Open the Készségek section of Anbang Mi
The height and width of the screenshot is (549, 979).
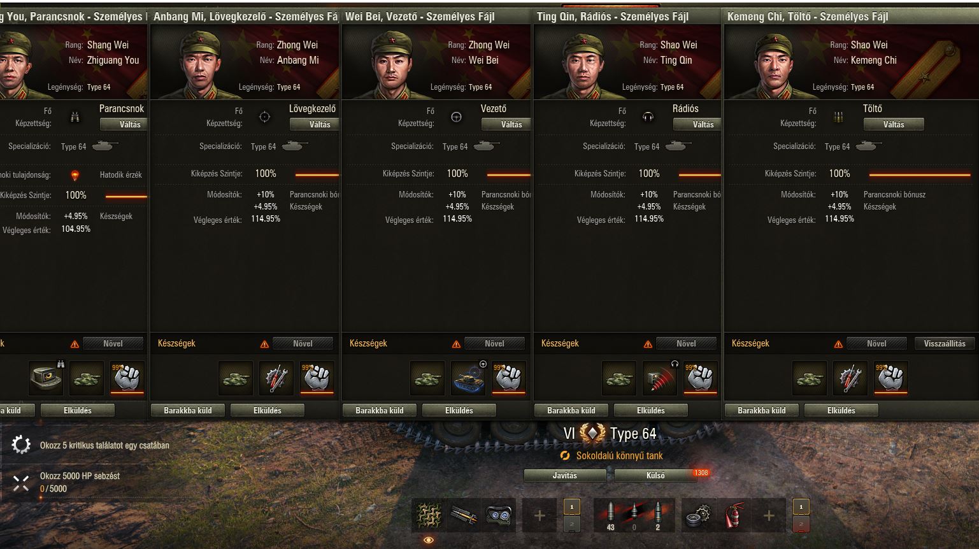tap(176, 343)
